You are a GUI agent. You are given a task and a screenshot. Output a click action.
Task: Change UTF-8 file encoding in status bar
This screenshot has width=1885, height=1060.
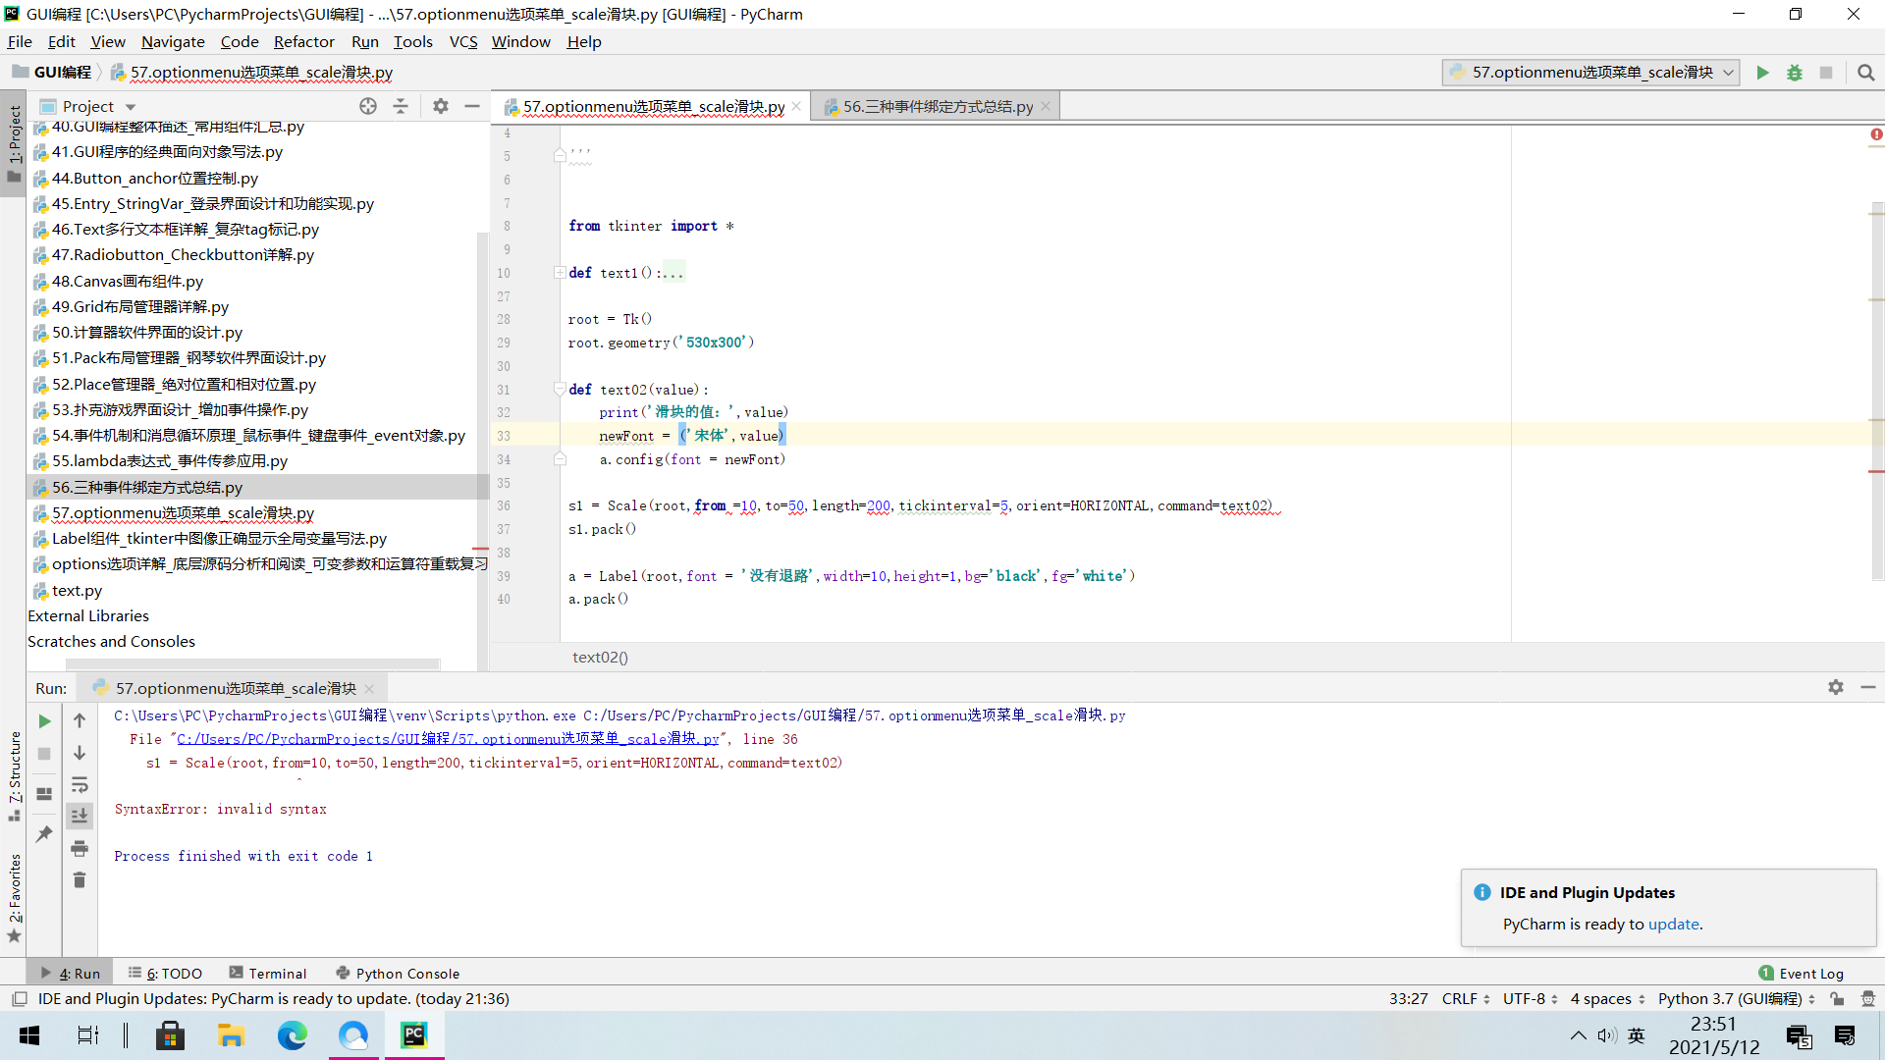tap(1530, 999)
